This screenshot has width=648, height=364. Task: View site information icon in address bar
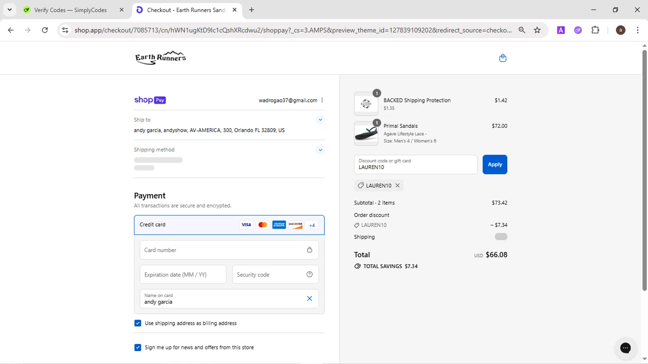click(65, 30)
